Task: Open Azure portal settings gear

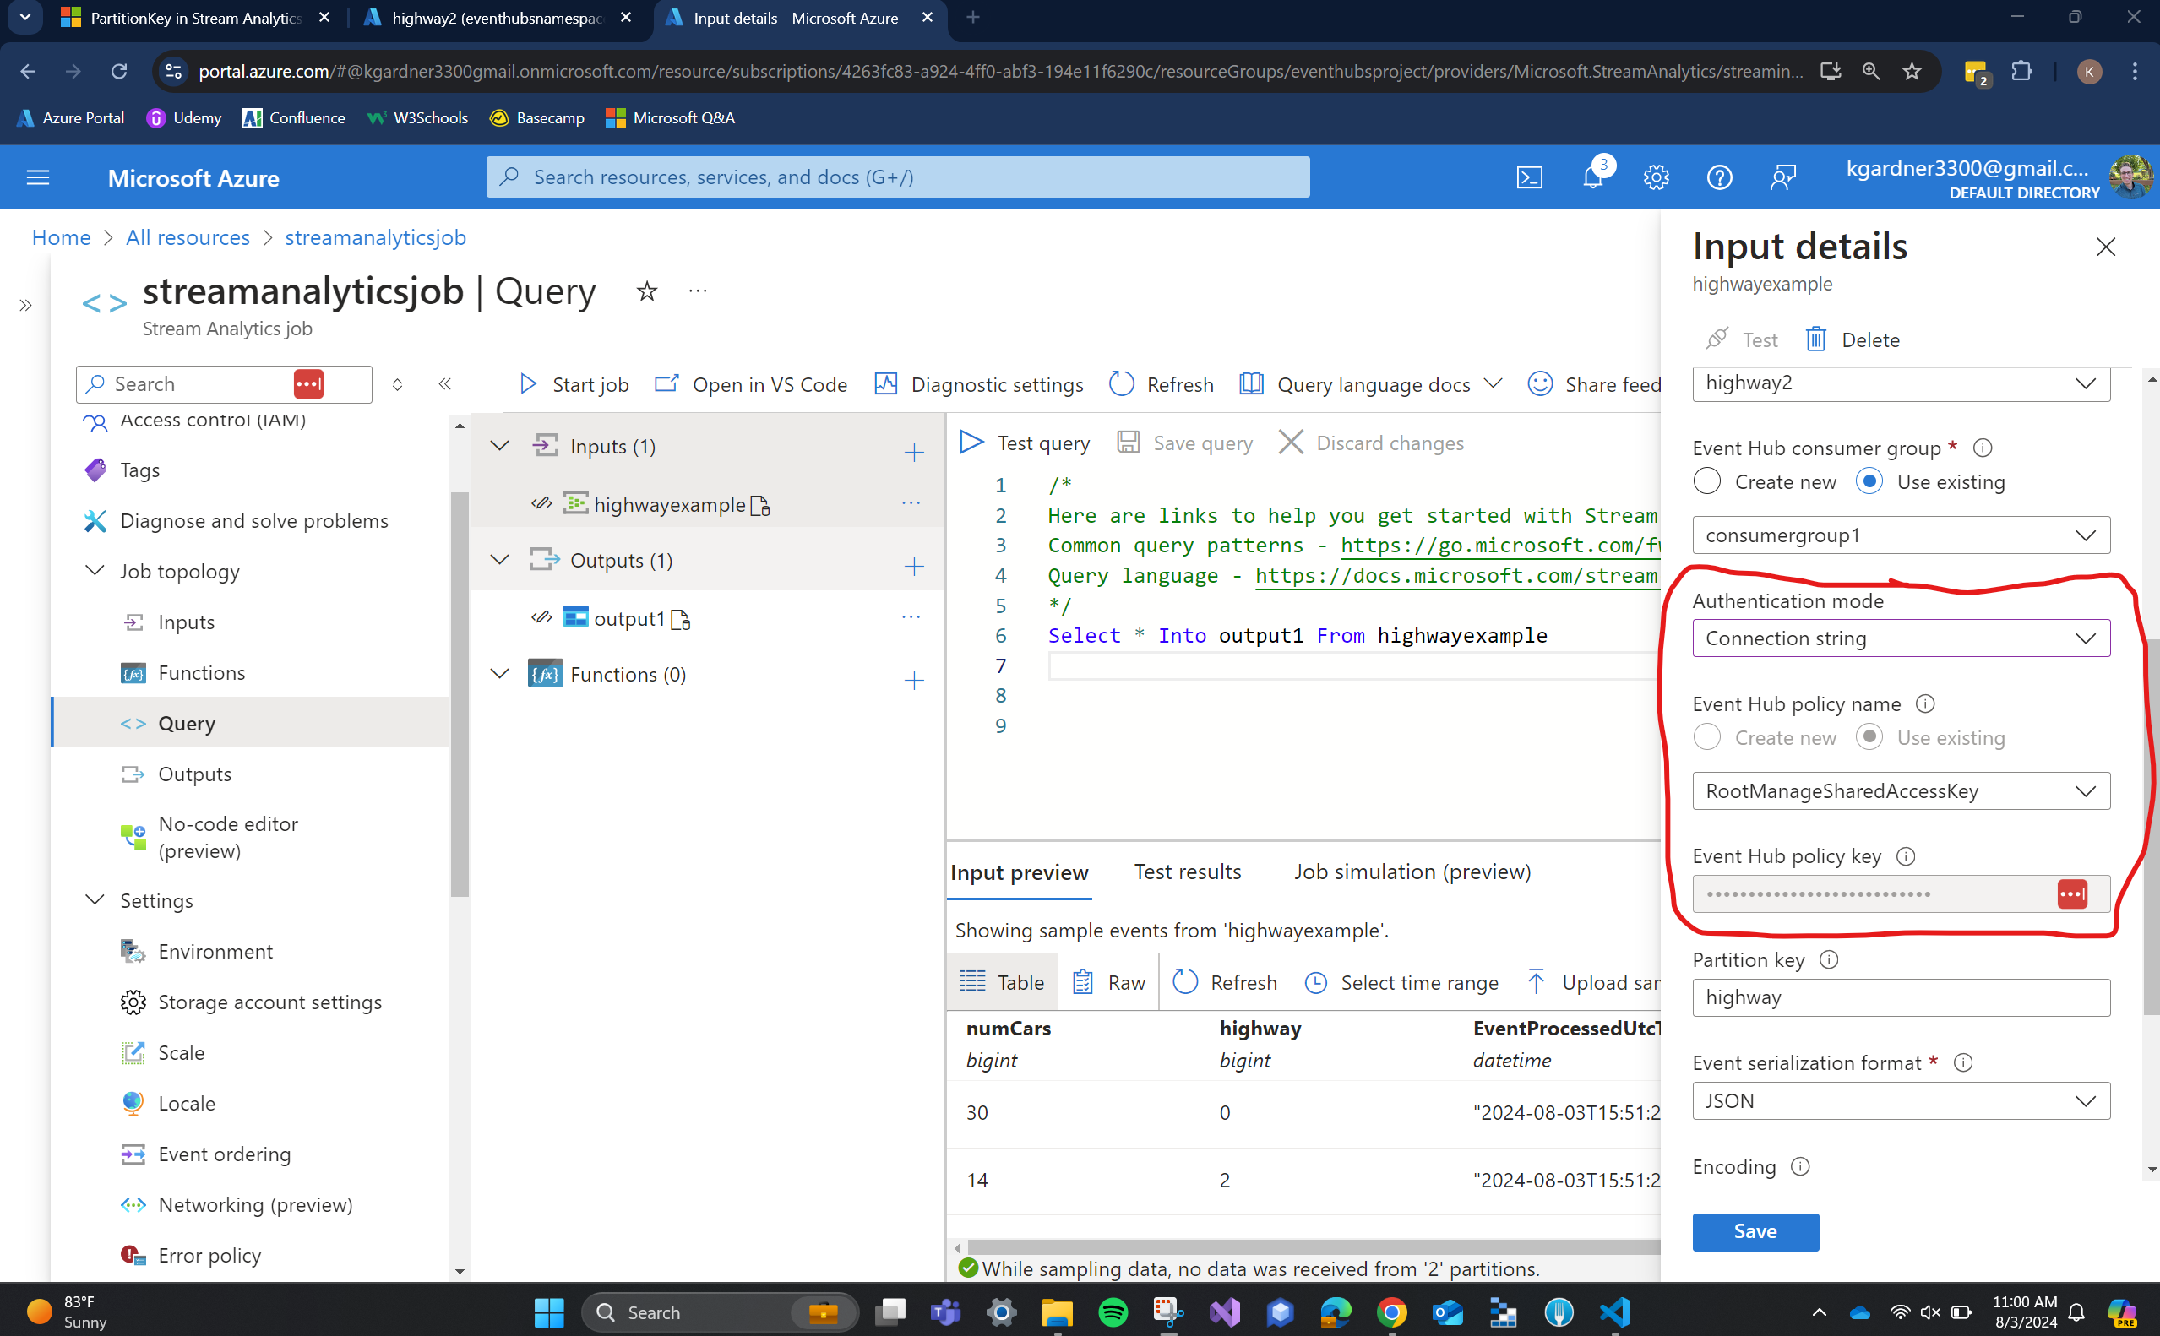Action: pos(1657,177)
